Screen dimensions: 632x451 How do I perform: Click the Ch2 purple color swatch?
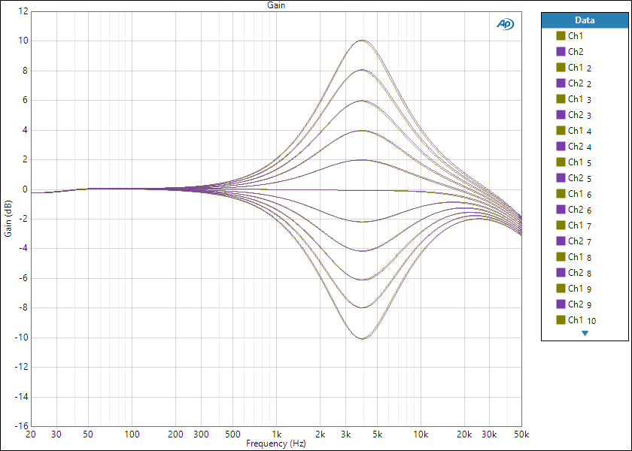tap(561, 52)
